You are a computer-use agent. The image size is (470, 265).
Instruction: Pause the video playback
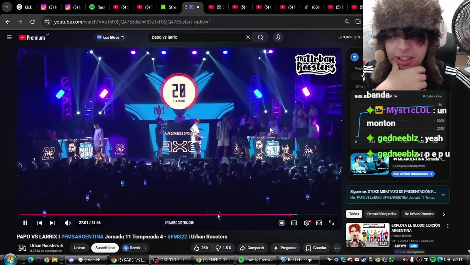(x=25, y=223)
